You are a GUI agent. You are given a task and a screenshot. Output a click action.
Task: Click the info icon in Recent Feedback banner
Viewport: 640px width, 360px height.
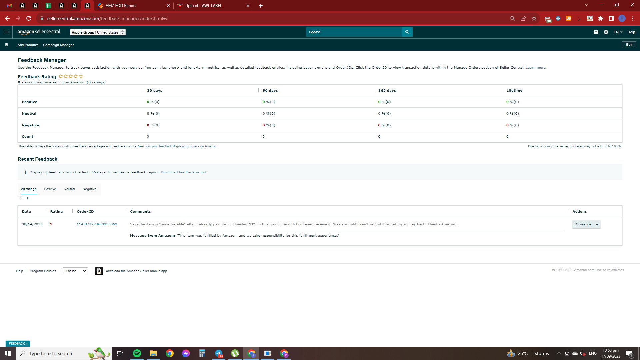pos(26,172)
